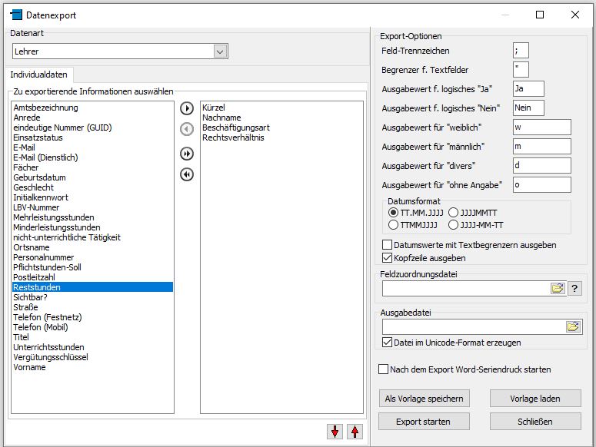Click the Export starten button
The width and height of the screenshot is (596, 447).
424,422
